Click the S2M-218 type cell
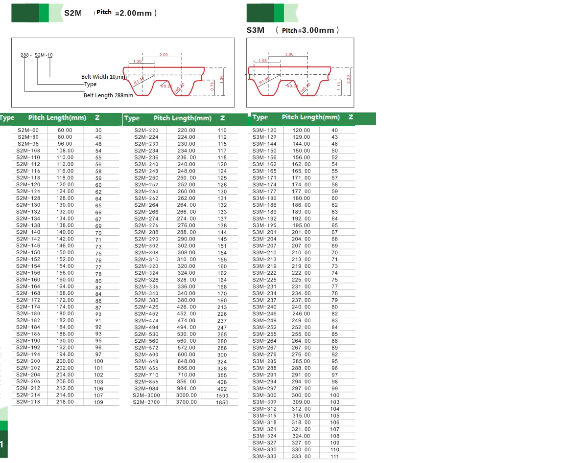 [28, 401]
